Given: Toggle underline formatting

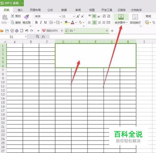Looking at the screenshot, I should [x=46, y=22].
